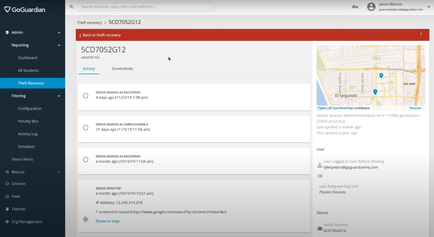Image resolution: width=434 pixels, height=237 pixels.
Task: Click the search magnifier icon
Action: coord(71,7)
